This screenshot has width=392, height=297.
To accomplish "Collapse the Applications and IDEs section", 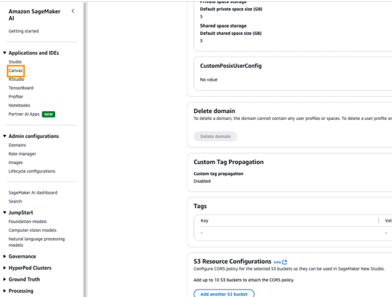I will (4, 53).
